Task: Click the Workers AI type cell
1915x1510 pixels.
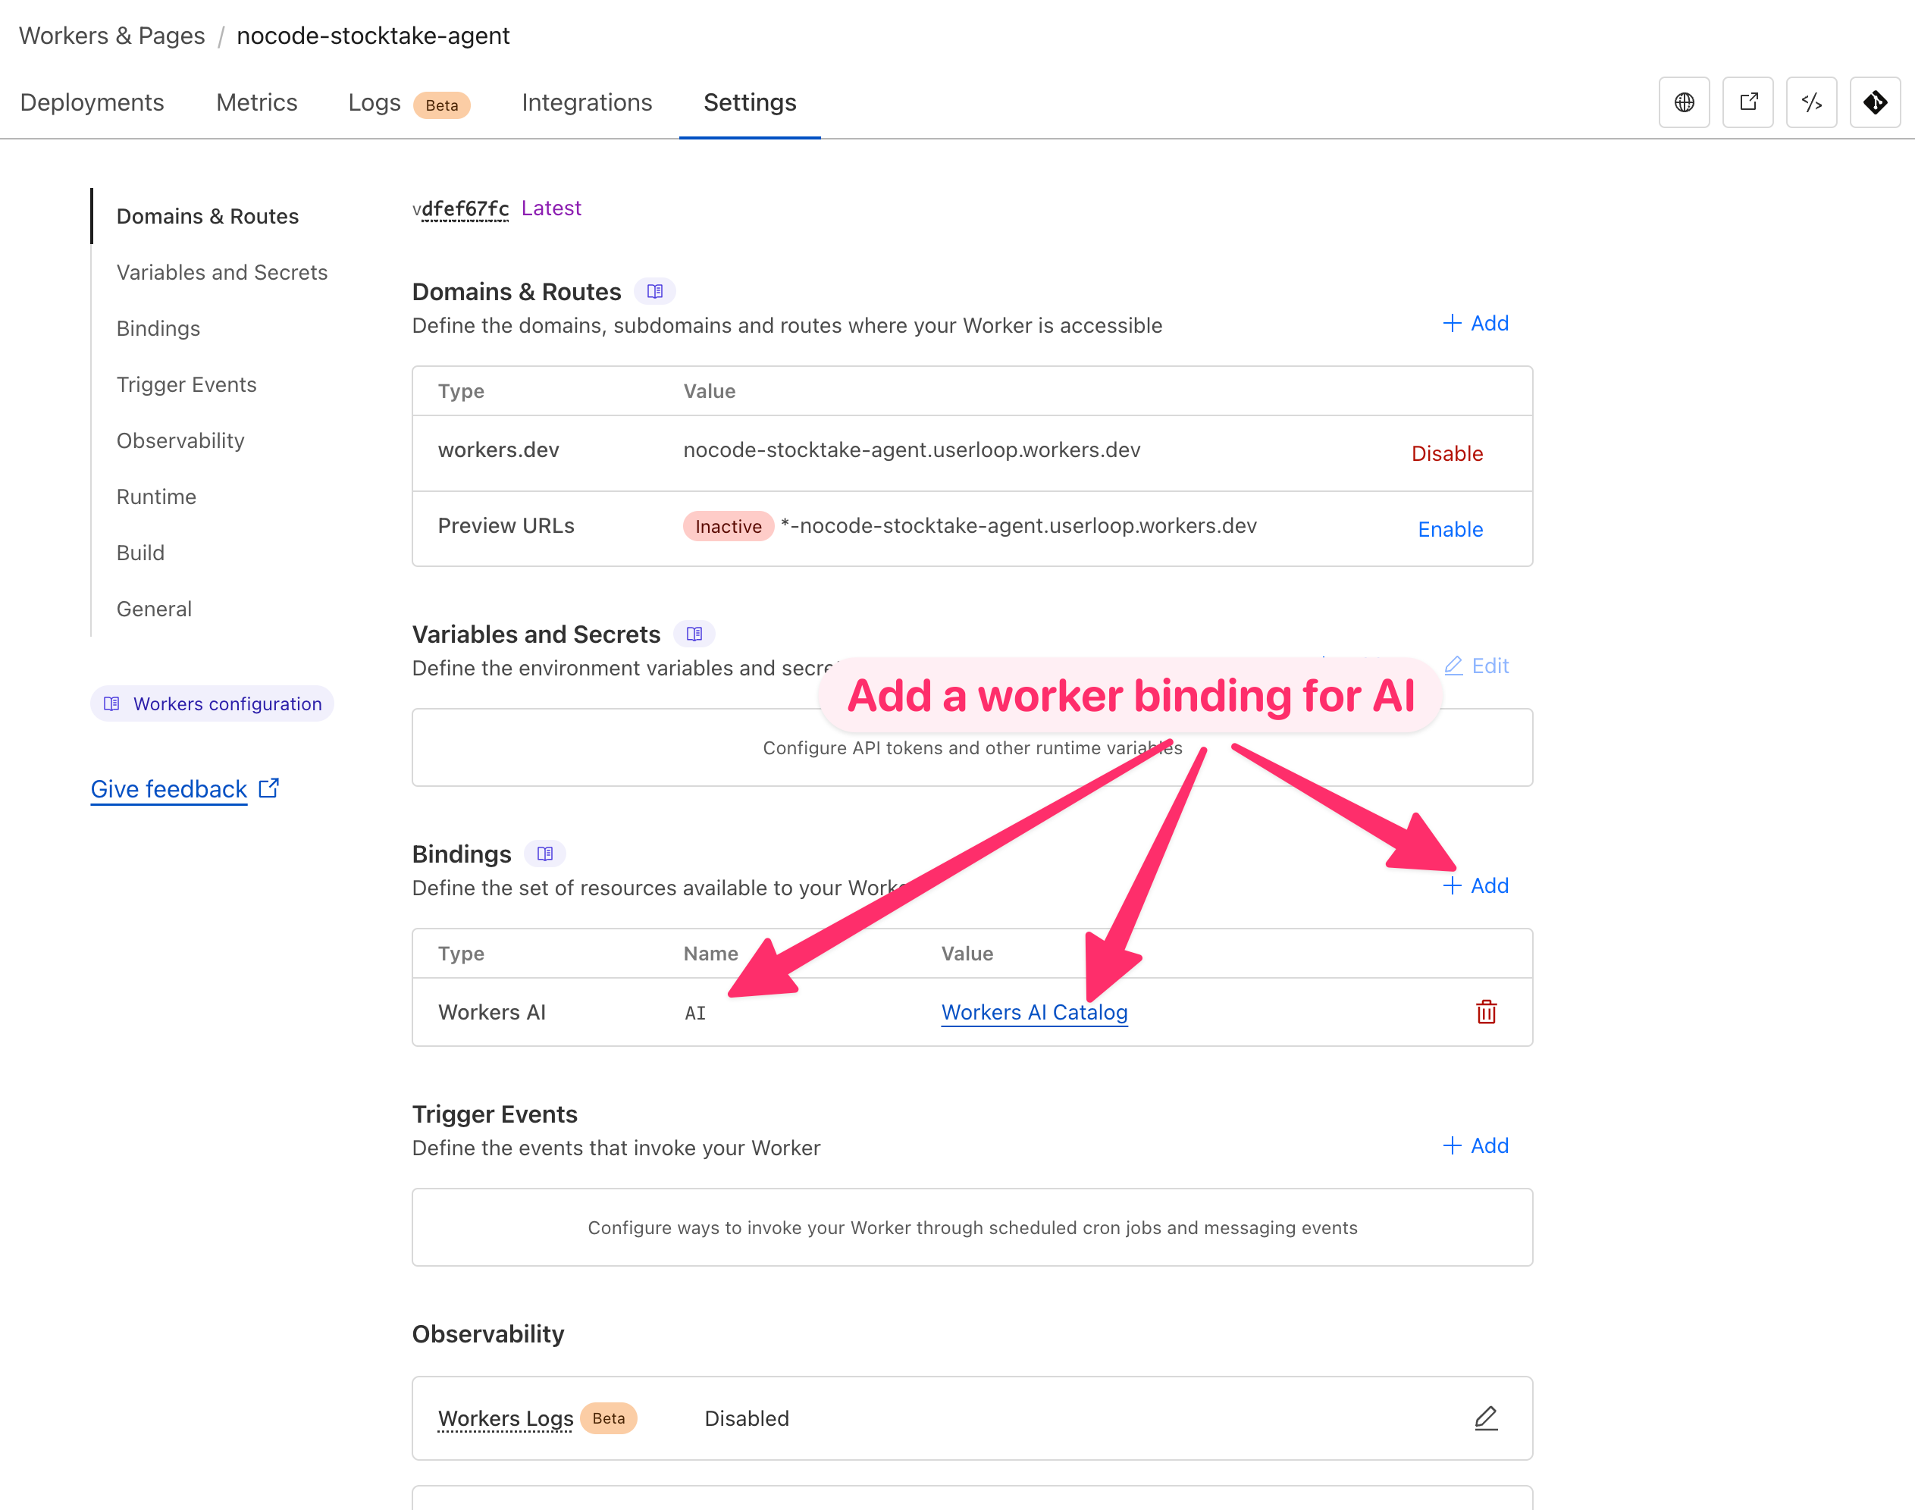Action: [x=491, y=1012]
